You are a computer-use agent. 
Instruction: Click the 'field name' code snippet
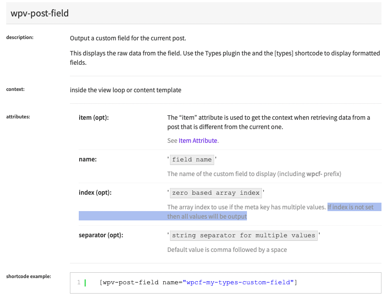[192, 160]
